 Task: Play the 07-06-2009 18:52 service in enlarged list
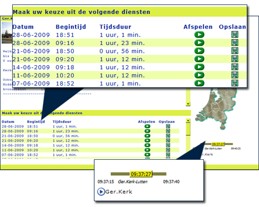[x=199, y=83]
